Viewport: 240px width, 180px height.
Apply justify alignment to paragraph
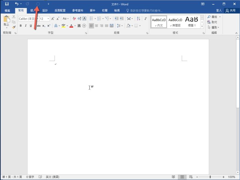coord(106,26)
